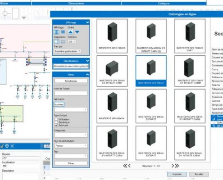Select MASTERYS GP4 30kVA 3/3 INTBATT CABT thumbnail
Viewport: 223px width, 180px height.
[x=112, y=71]
